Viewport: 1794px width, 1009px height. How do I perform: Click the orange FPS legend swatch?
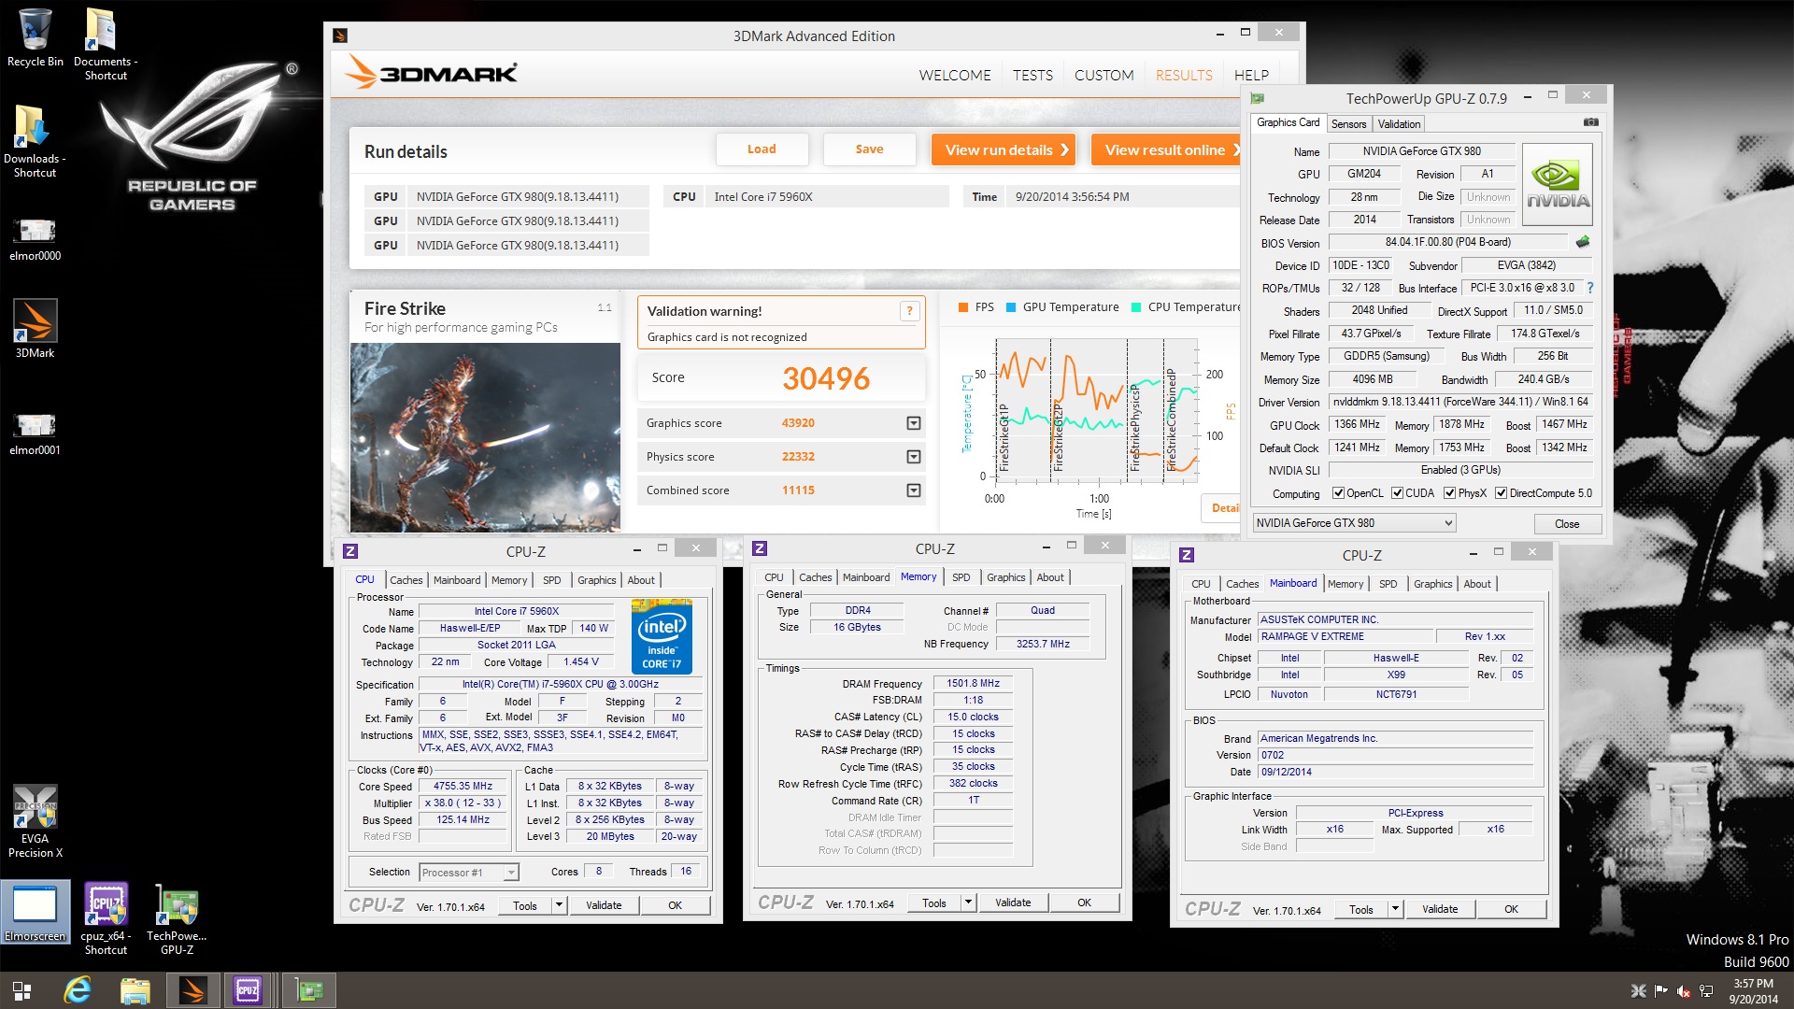pos(963,307)
